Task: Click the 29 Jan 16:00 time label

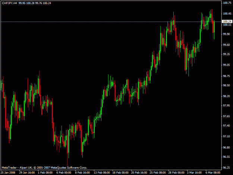Action: [x=27, y=172]
